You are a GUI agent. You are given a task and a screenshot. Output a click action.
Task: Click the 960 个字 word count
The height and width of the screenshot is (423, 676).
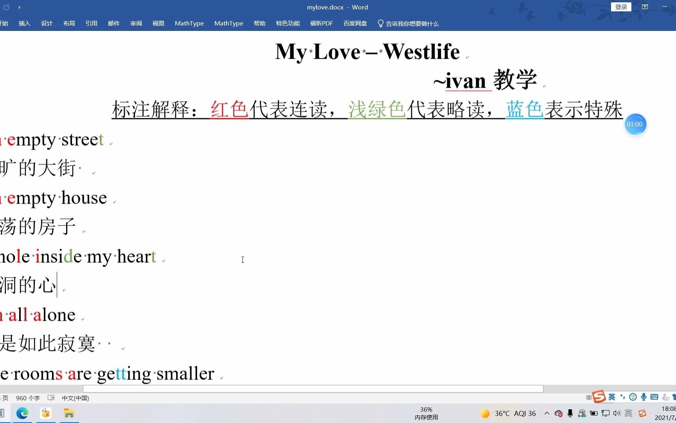[x=28, y=398]
